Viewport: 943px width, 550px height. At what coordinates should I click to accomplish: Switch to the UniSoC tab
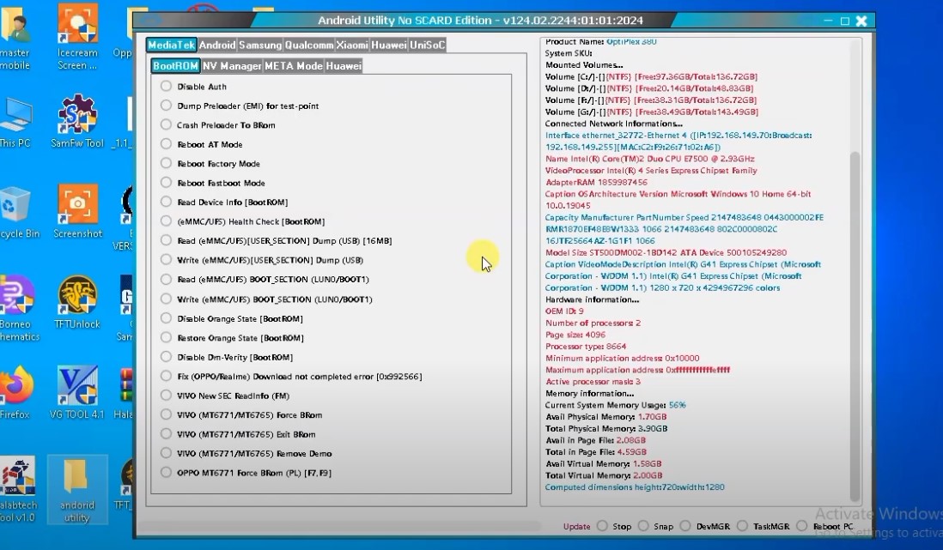pos(427,45)
